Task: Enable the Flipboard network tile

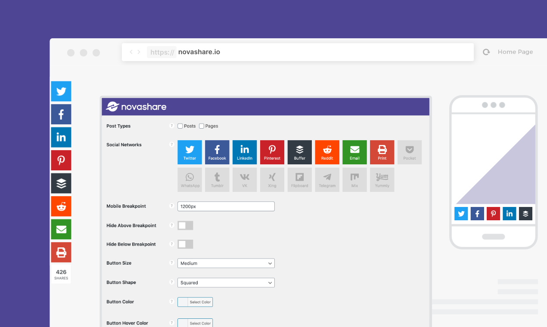Action: click(x=300, y=180)
